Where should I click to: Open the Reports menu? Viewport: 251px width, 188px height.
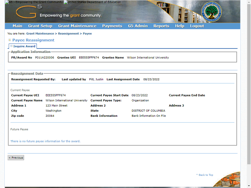(x=161, y=26)
